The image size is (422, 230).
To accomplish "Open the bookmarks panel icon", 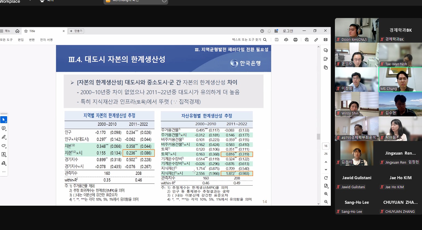I will (326, 59).
